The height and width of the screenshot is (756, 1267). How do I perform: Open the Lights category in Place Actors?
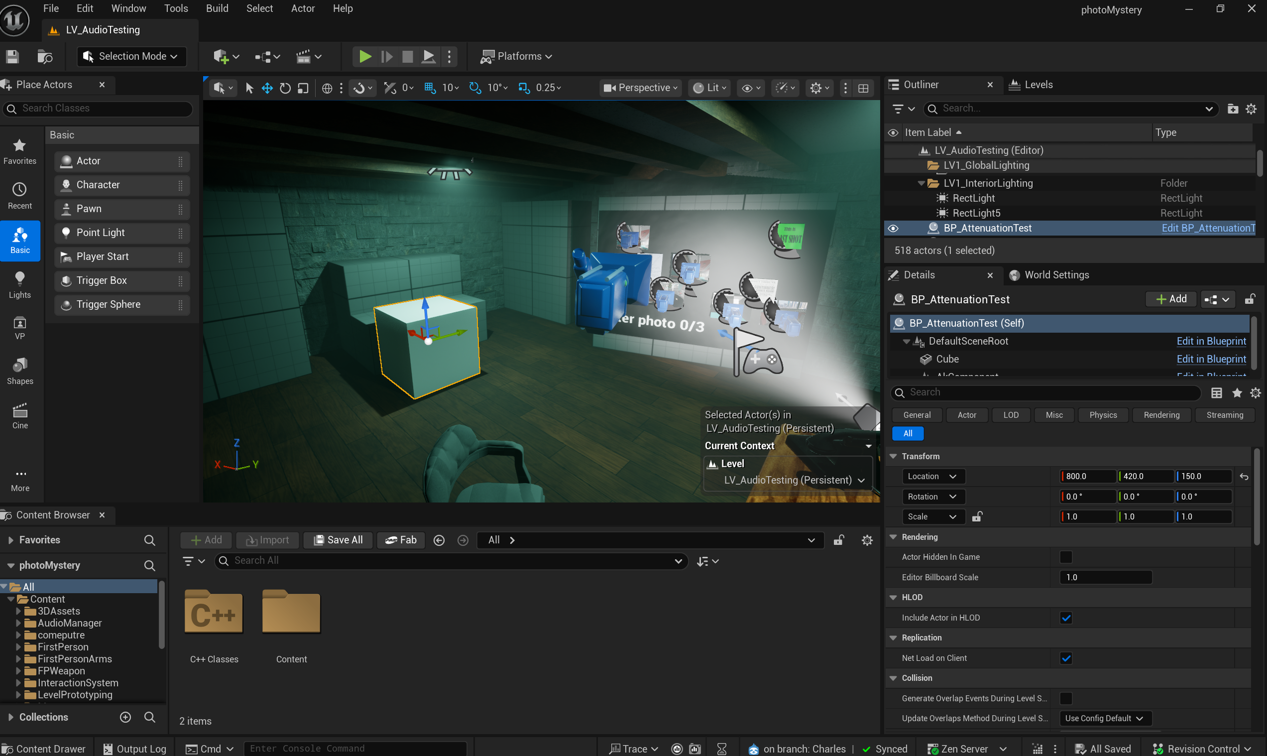[20, 284]
